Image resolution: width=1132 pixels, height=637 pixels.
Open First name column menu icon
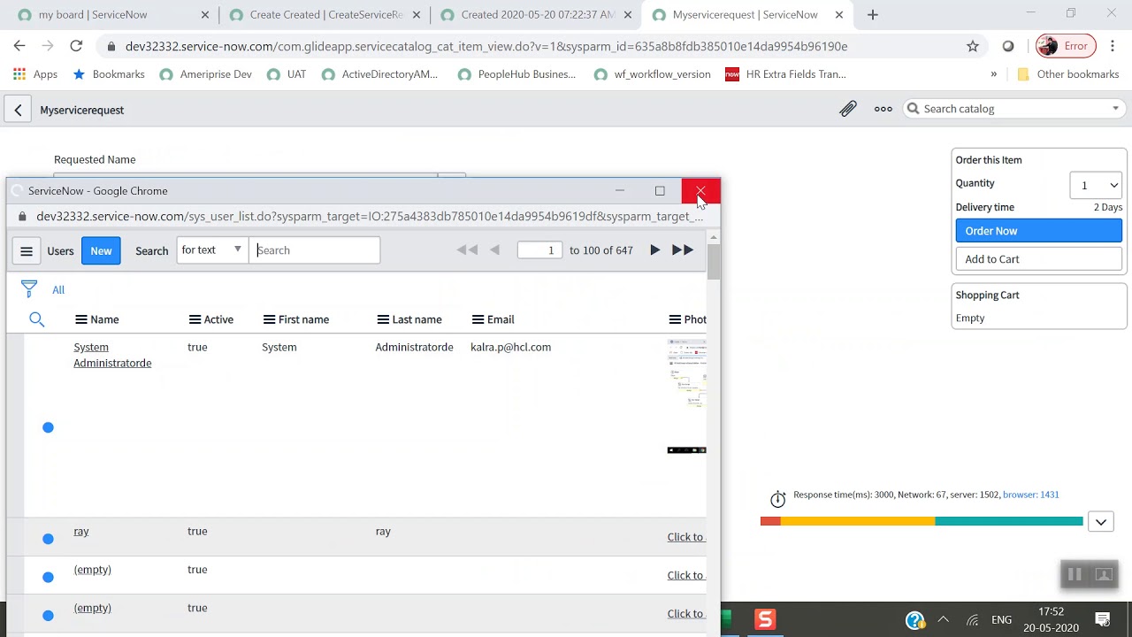click(269, 319)
